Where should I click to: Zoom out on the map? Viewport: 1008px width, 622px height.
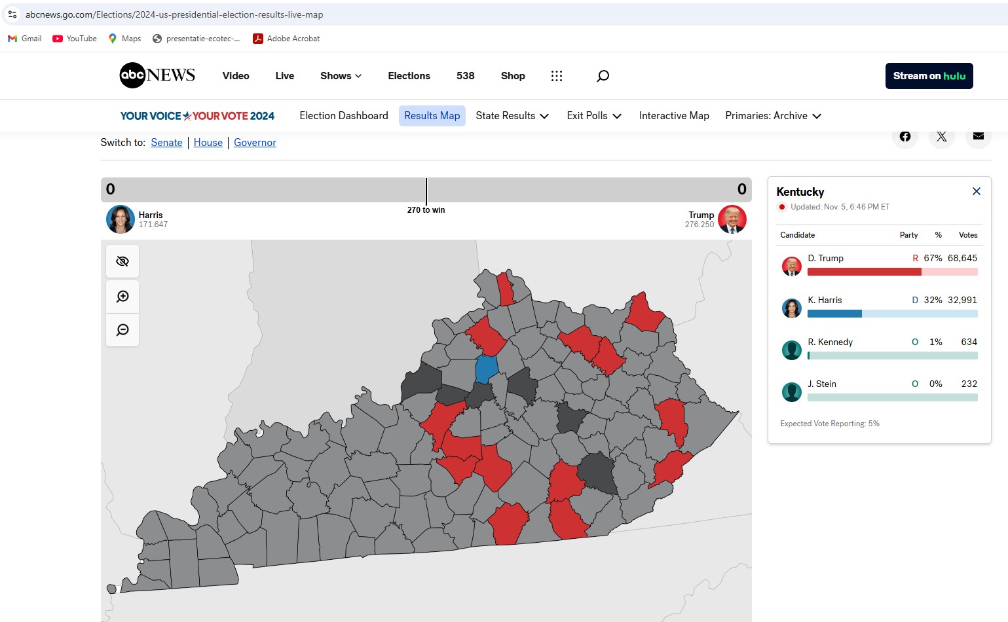point(122,330)
